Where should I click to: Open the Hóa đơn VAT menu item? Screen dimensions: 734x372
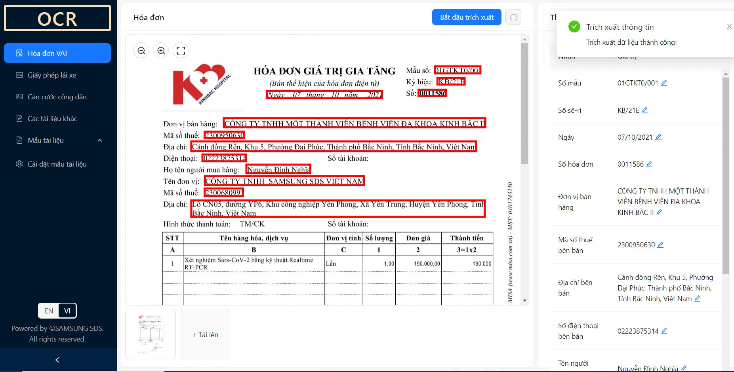(57, 53)
